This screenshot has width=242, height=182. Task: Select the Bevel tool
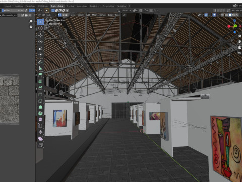coord(40,88)
